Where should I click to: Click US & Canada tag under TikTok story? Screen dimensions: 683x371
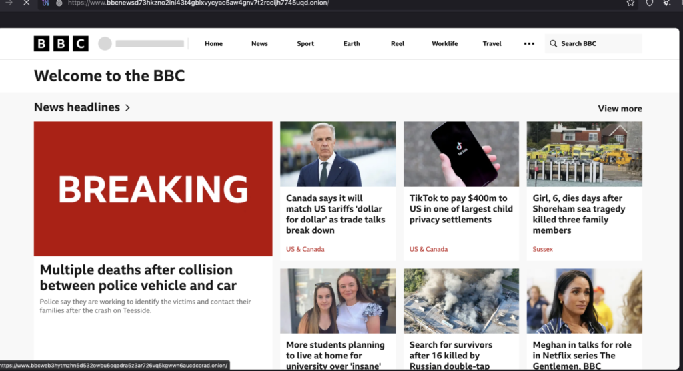428,249
